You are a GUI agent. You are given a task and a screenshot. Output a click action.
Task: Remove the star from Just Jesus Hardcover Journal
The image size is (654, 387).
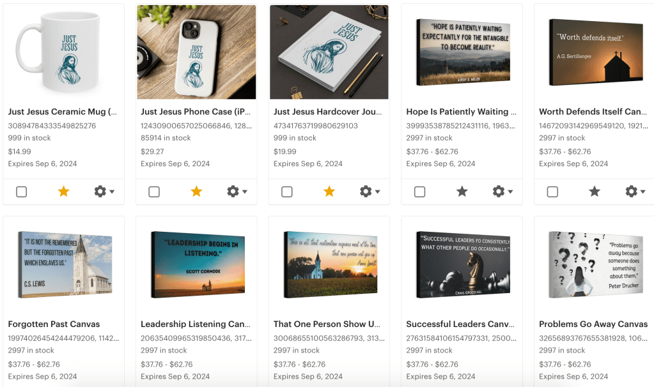click(x=329, y=192)
